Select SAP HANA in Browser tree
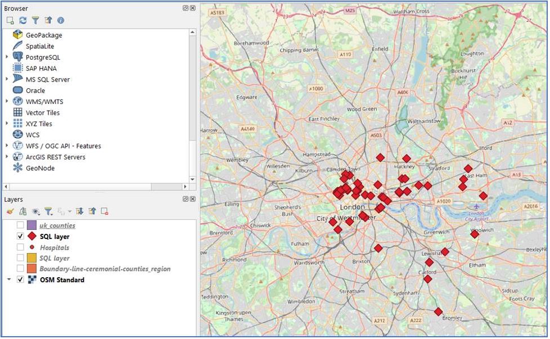This screenshot has height=339, width=550. pyautogui.click(x=41, y=68)
